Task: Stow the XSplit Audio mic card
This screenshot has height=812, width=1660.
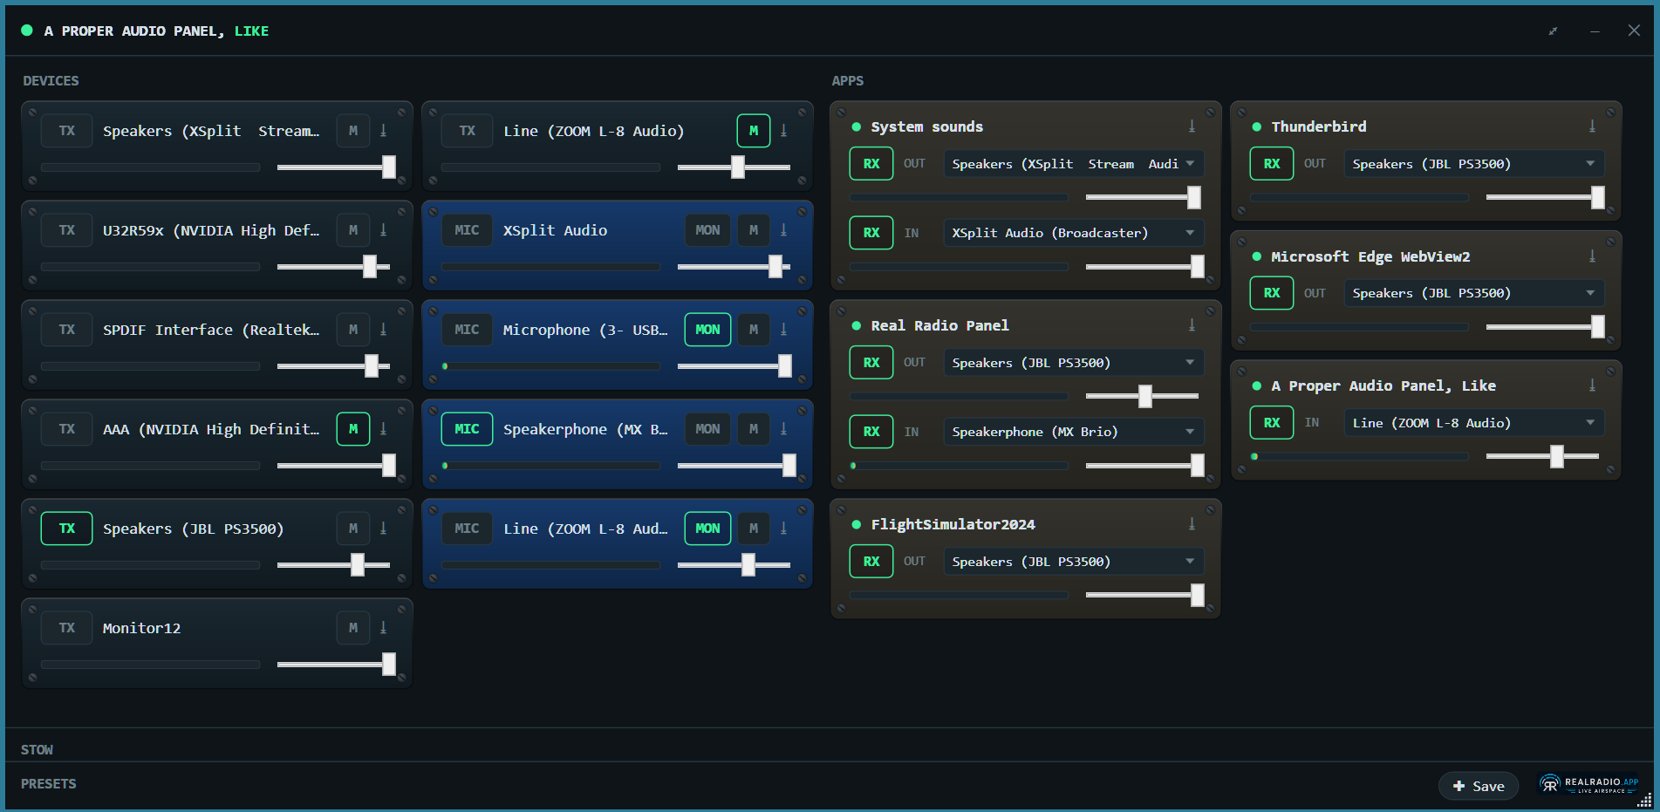Action: [x=783, y=230]
